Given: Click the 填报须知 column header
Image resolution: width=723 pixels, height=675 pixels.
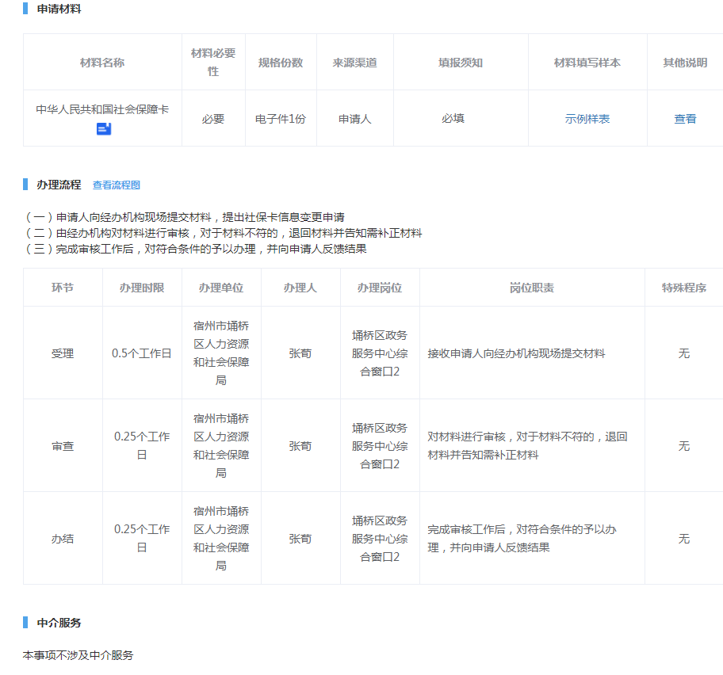Looking at the screenshot, I should point(461,63).
